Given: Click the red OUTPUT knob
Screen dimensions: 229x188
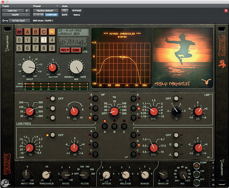Looking at the screenshot, I should click(x=52, y=68).
